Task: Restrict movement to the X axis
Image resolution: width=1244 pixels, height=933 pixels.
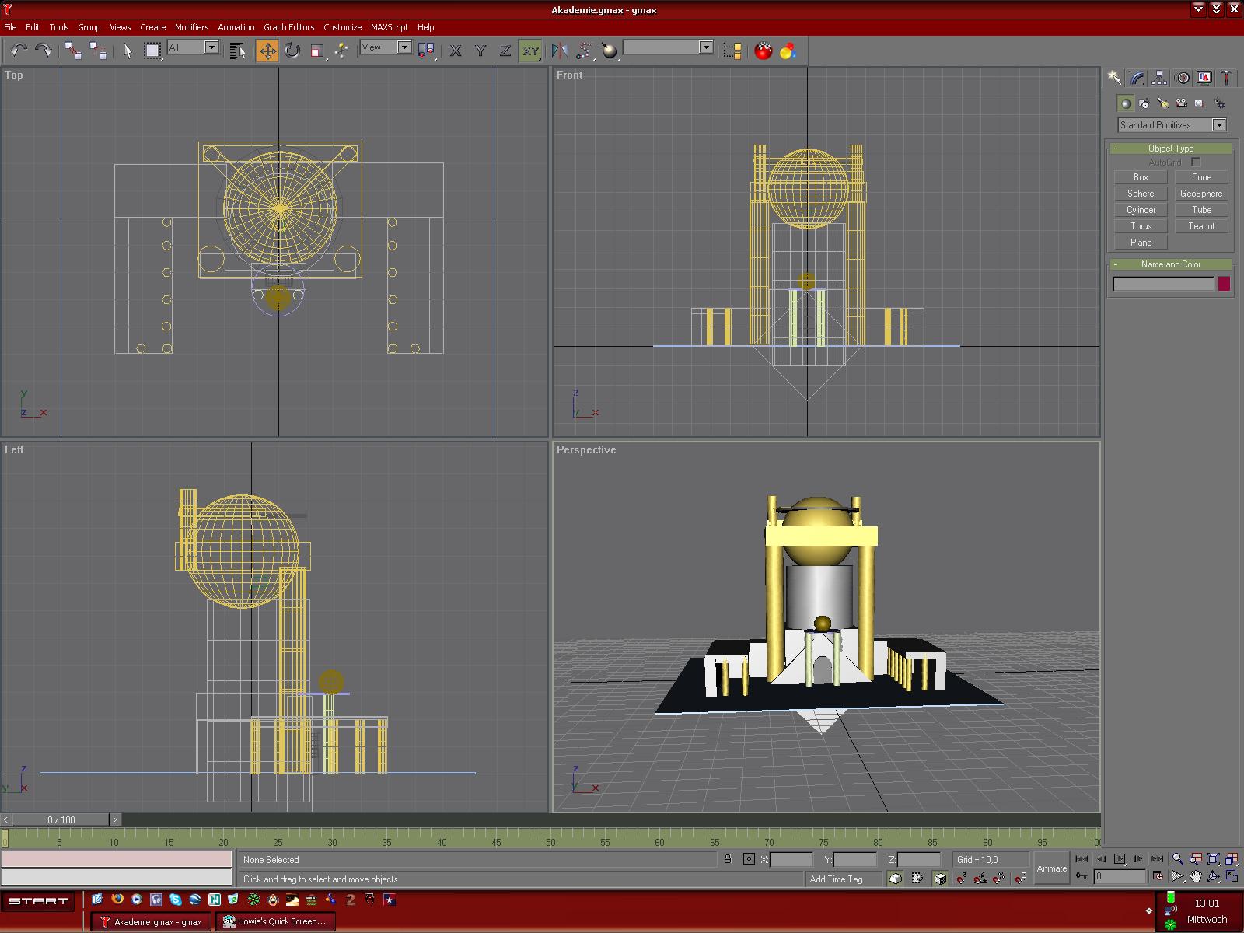Action: (x=456, y=51)
